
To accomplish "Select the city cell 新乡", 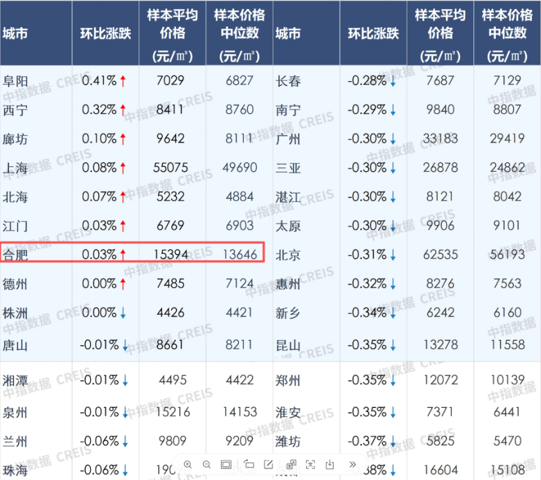I will pos(288,313).
